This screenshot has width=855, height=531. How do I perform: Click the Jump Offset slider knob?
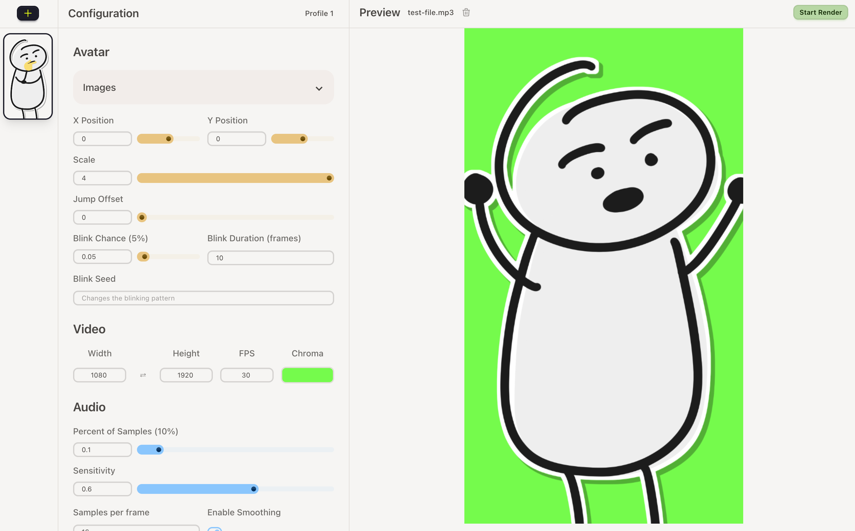point(142,217)
